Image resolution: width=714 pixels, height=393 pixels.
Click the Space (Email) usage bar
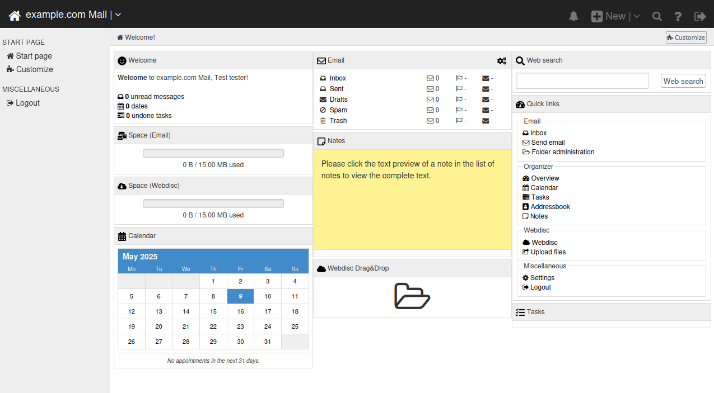pyautogui.click(x=213, y=153)
